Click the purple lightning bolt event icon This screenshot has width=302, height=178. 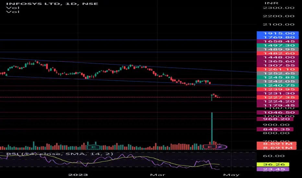click(x=221, y=147)
